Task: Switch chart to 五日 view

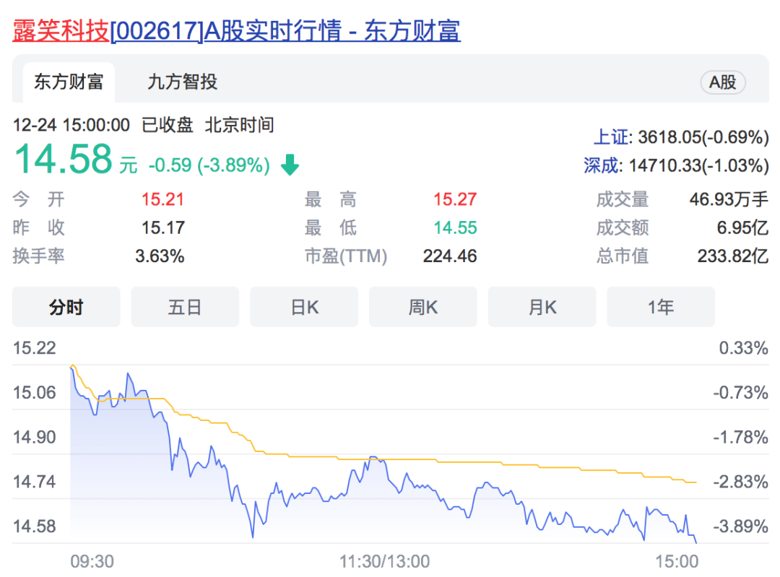Action: point(185,307)
